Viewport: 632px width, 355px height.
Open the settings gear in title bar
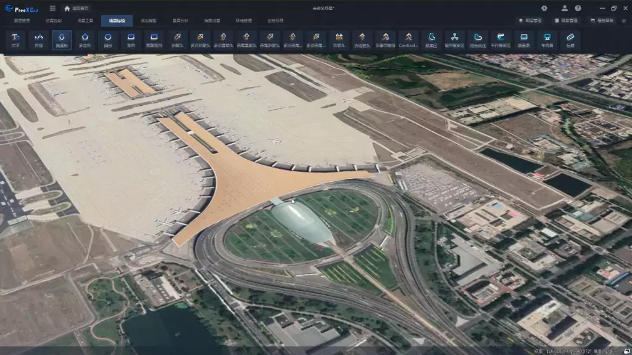tap(544, 9)
